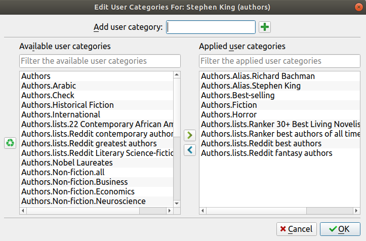366x241 pixels.
Task: Select Authors.Nobel Laureates in available list
Action: (67, 163)
